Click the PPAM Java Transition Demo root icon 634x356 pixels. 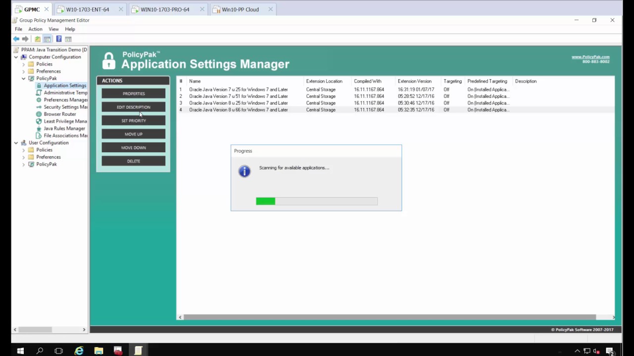[x=16, y=50]
